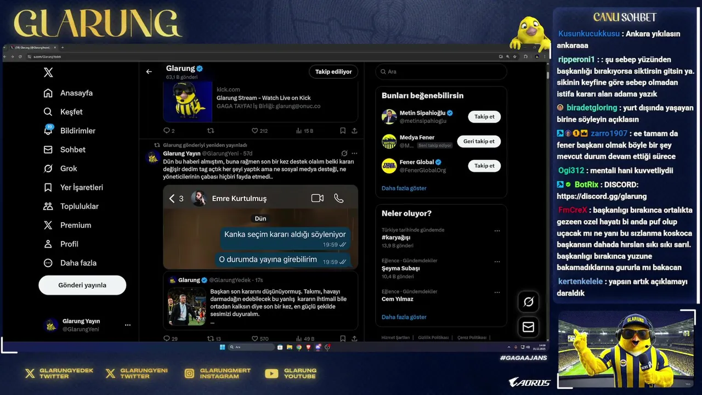Bookmark the kick.com stream post

point(342,131)
